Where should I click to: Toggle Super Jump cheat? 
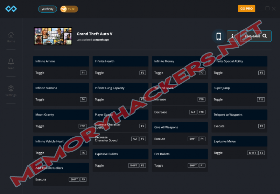[239, 99]
